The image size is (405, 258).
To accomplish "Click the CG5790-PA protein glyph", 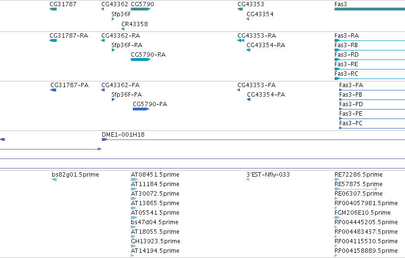I will coord(141,109).
